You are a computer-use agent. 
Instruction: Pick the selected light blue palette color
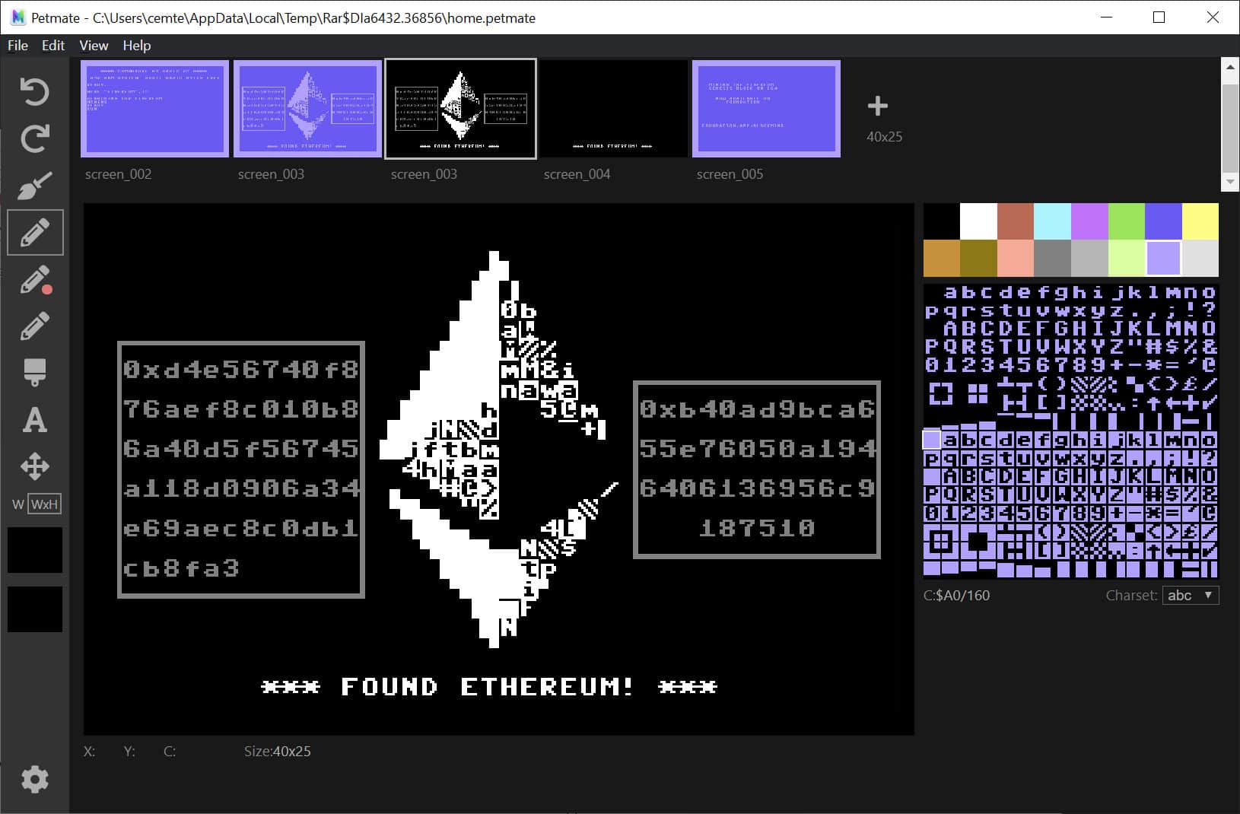coord(1163,258)
